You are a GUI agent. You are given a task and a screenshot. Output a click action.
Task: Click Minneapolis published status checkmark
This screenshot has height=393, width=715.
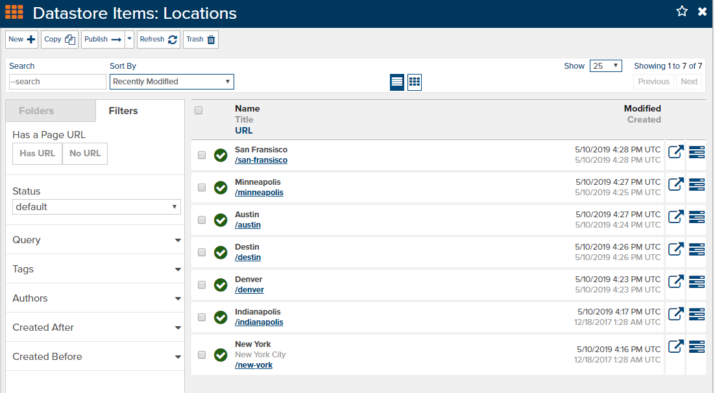pyautogui.click(x=221, y=187)
